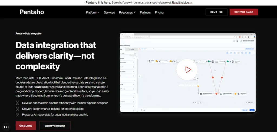Click Save as in the video preview
Image resolution: width=277 pixels, height=132 pixels.
tap(245, 110)
